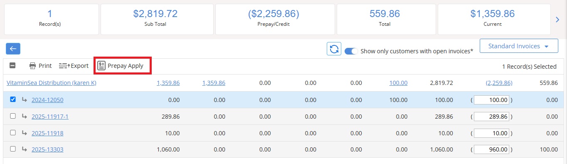This screenshot has width=567, height=164.
Task: Click the 100.00 aging amount link
Action: point(398,83)
